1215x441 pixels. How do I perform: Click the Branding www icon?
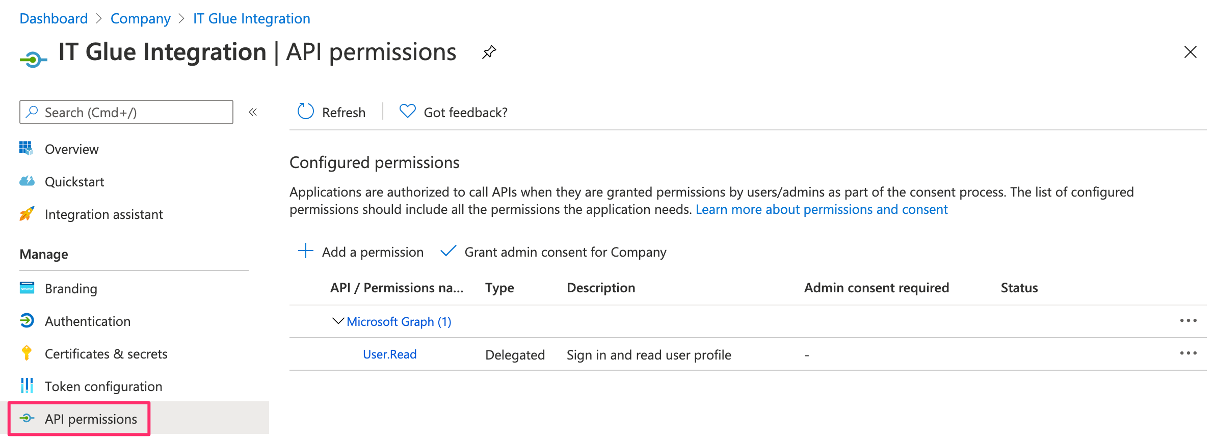pos(27,288)
